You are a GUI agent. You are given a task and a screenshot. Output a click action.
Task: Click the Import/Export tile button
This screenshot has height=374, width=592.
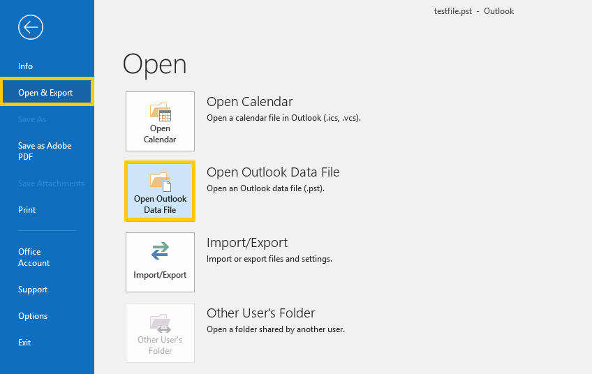click(x=160, y=262)
